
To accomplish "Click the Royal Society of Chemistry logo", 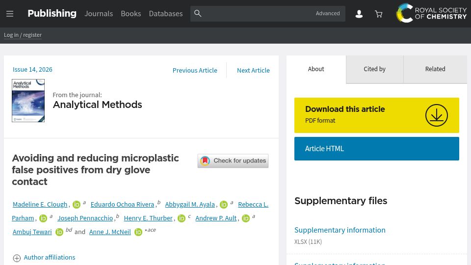I will click(431, 13).
